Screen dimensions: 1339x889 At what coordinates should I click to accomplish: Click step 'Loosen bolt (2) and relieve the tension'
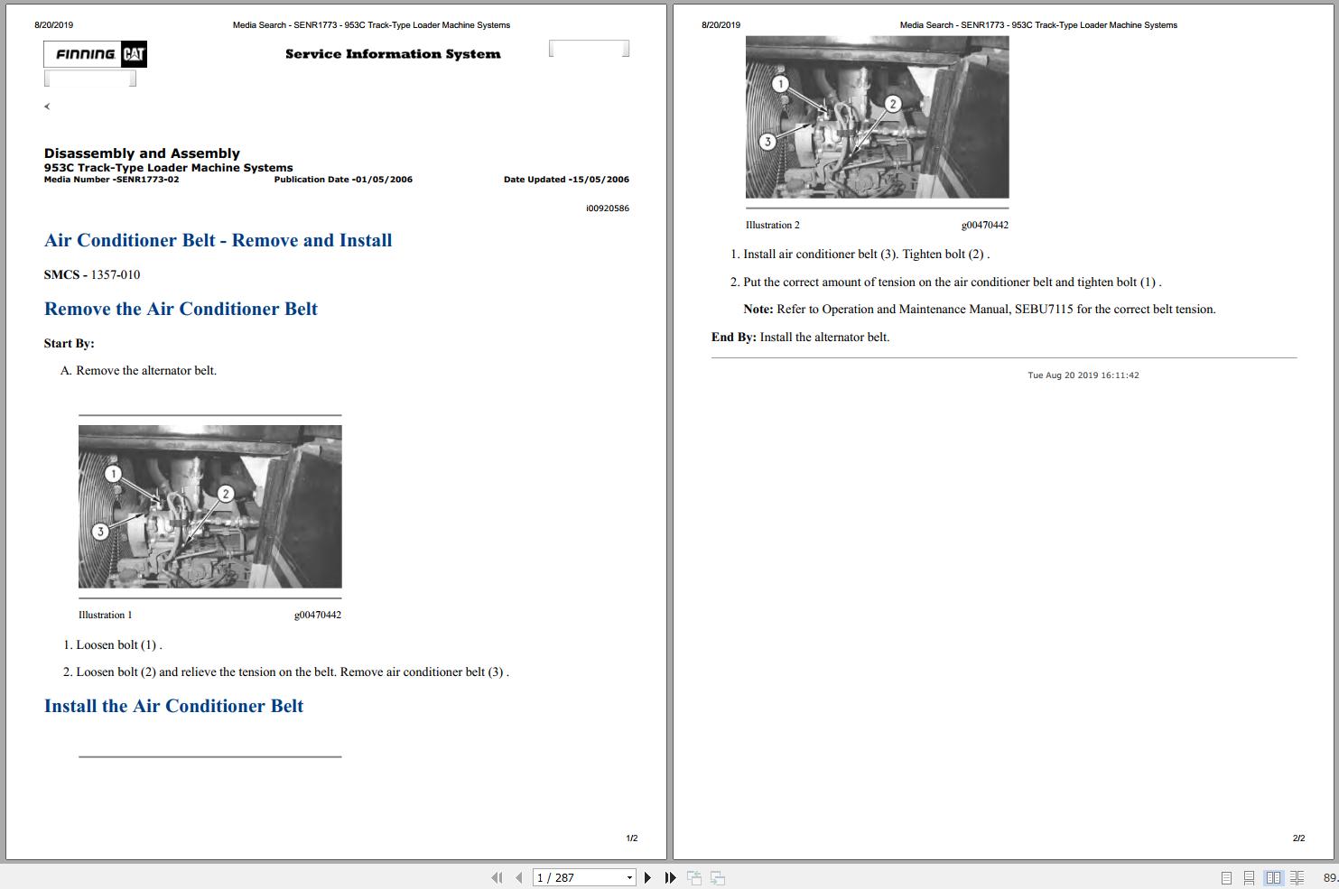(286, 672)
